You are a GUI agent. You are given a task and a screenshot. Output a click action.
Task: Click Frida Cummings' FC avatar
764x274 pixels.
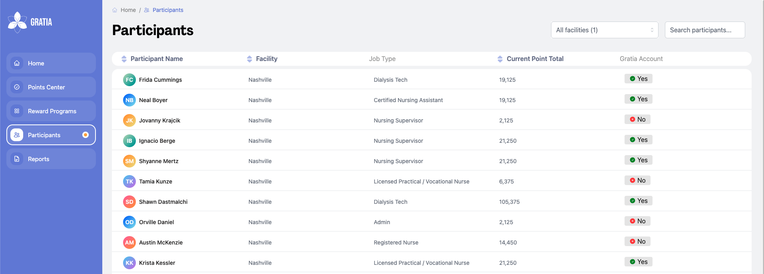(129, 80)
